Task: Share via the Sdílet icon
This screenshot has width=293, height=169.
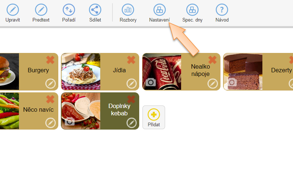Action: 95,10
